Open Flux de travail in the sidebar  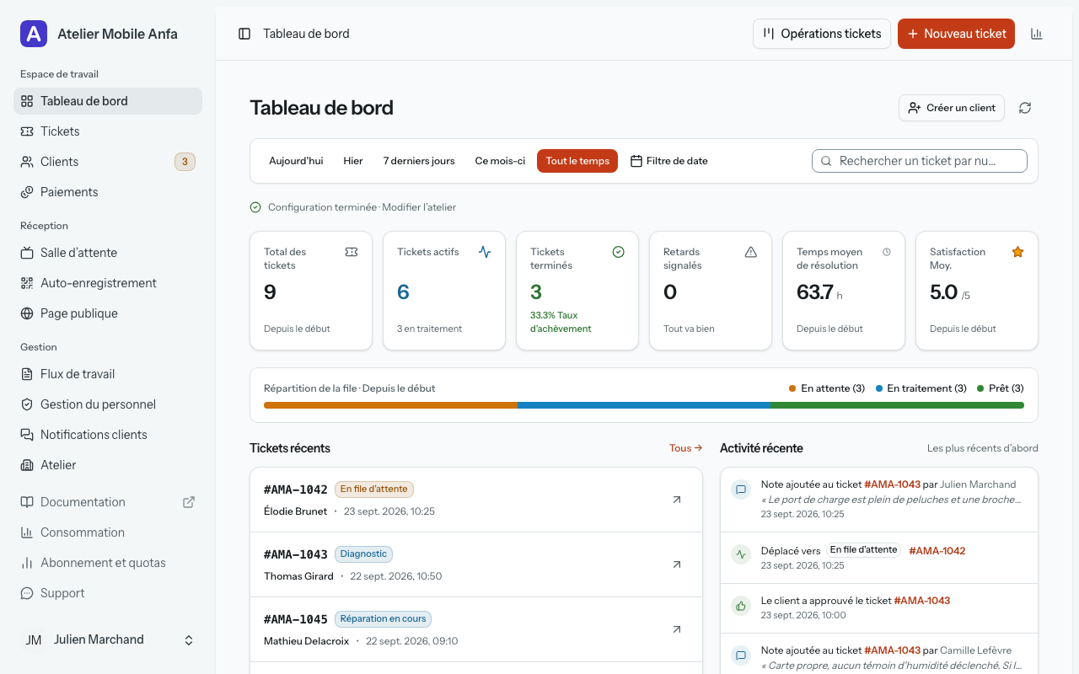[108, 374]
